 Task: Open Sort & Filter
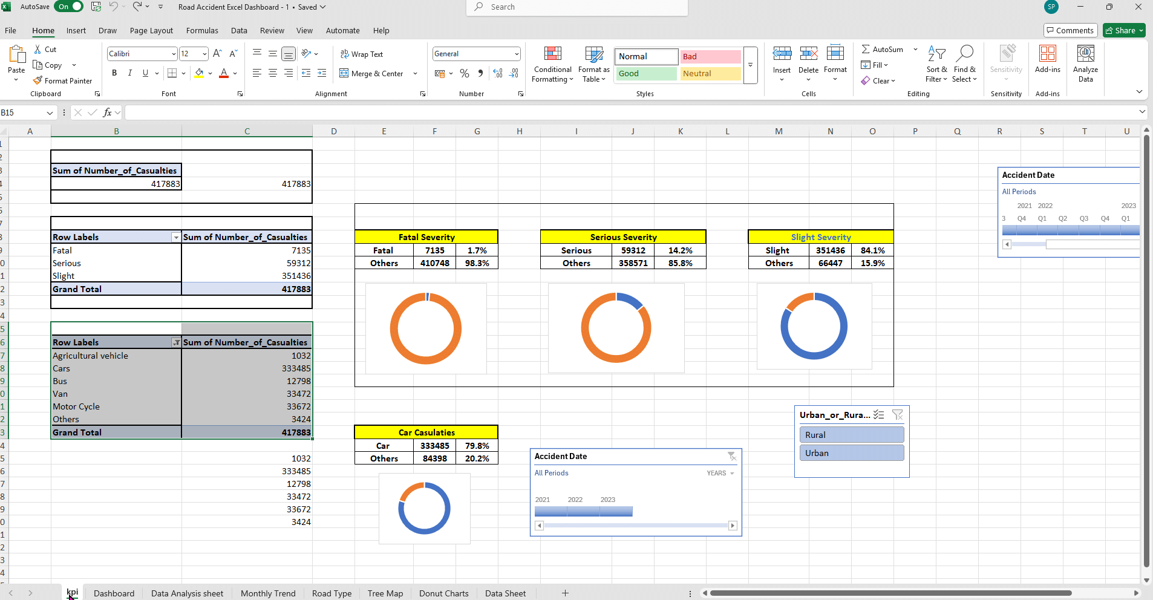click(x=936, y=64)
